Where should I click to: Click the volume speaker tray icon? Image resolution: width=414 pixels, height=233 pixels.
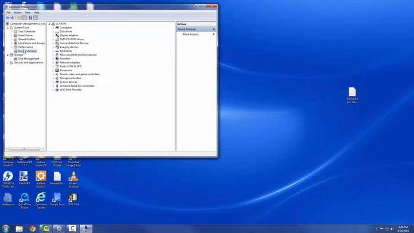(392, 228)
